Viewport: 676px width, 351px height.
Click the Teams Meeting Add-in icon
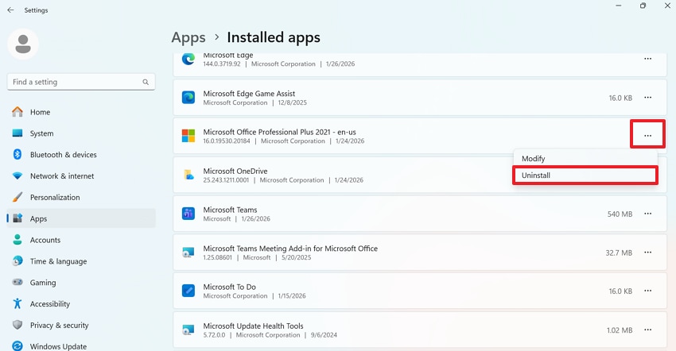tap(188, 253)
